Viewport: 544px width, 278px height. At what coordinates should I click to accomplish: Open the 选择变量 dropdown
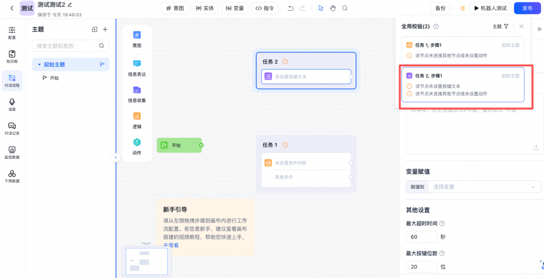coord(485,187)
